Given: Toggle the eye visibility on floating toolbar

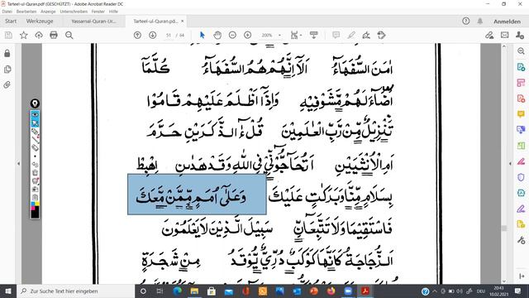Looking at the screenshot, I should tap(35, 115).
